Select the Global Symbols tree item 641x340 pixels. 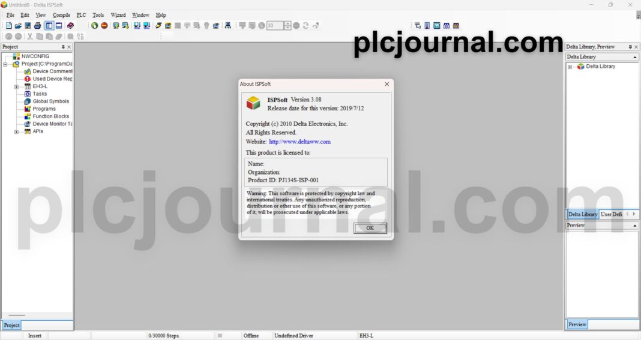(x=50, y=101)
